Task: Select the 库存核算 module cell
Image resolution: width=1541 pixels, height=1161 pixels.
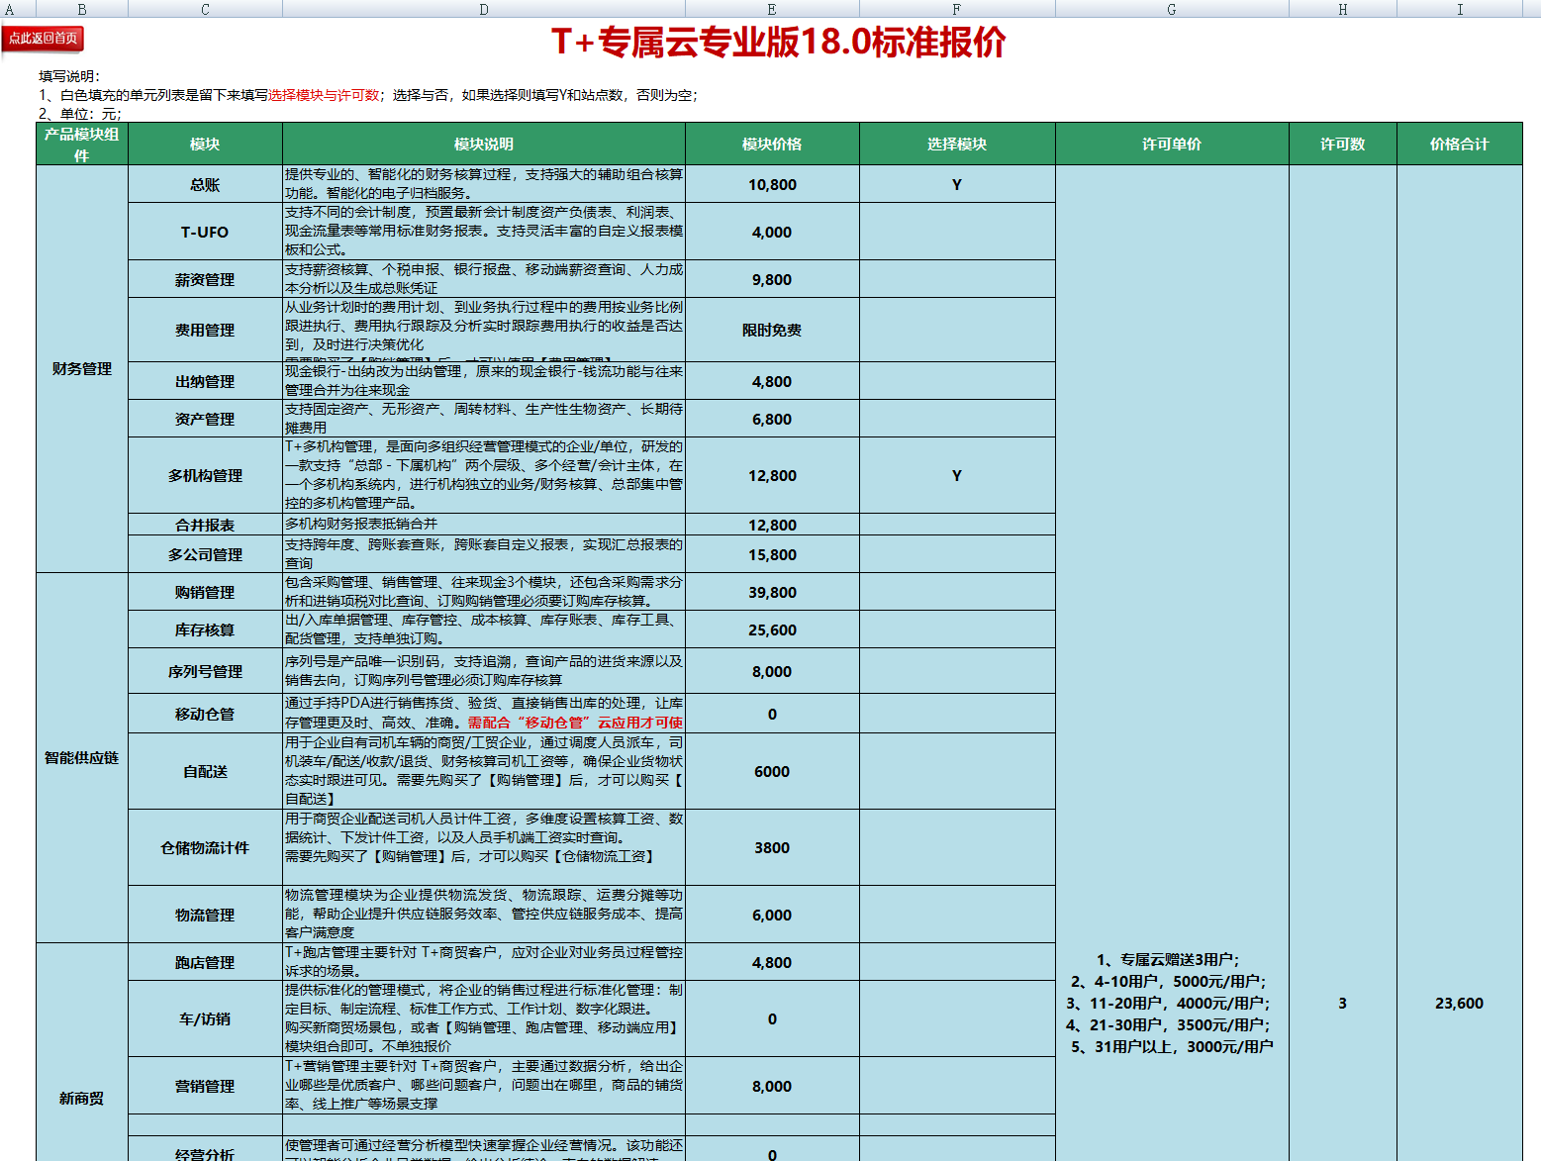Action: (205, 629)
